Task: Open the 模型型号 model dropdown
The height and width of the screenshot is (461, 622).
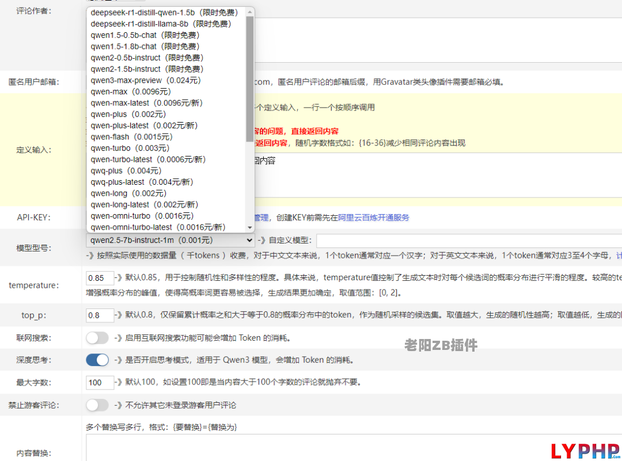Action: 170,240
